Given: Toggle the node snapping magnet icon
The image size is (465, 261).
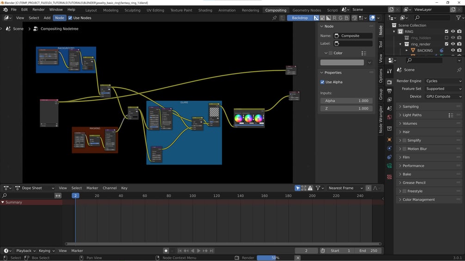Looking at the screenshot, I should [354, 18].
